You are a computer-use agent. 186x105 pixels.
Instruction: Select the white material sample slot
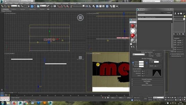coord(133,31)
